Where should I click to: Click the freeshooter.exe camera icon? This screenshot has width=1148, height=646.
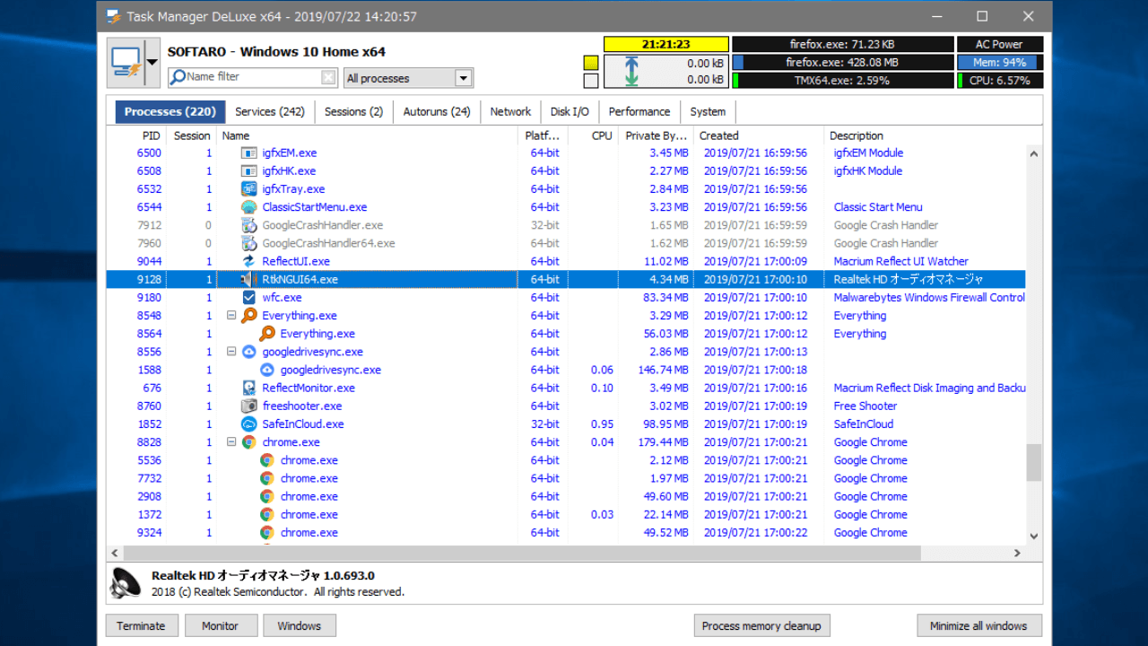pyautogui.click(x=249, y=406)
